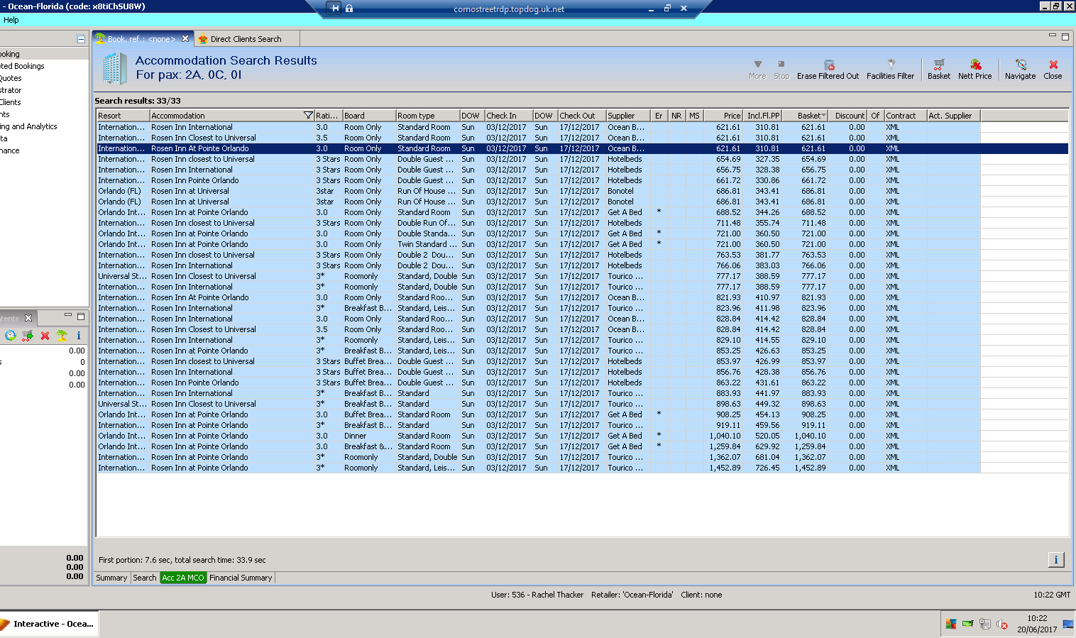This screenshot has width=1076, height=638.
Task: Click the lock icon on connection bar
Action: click(349, 9)
